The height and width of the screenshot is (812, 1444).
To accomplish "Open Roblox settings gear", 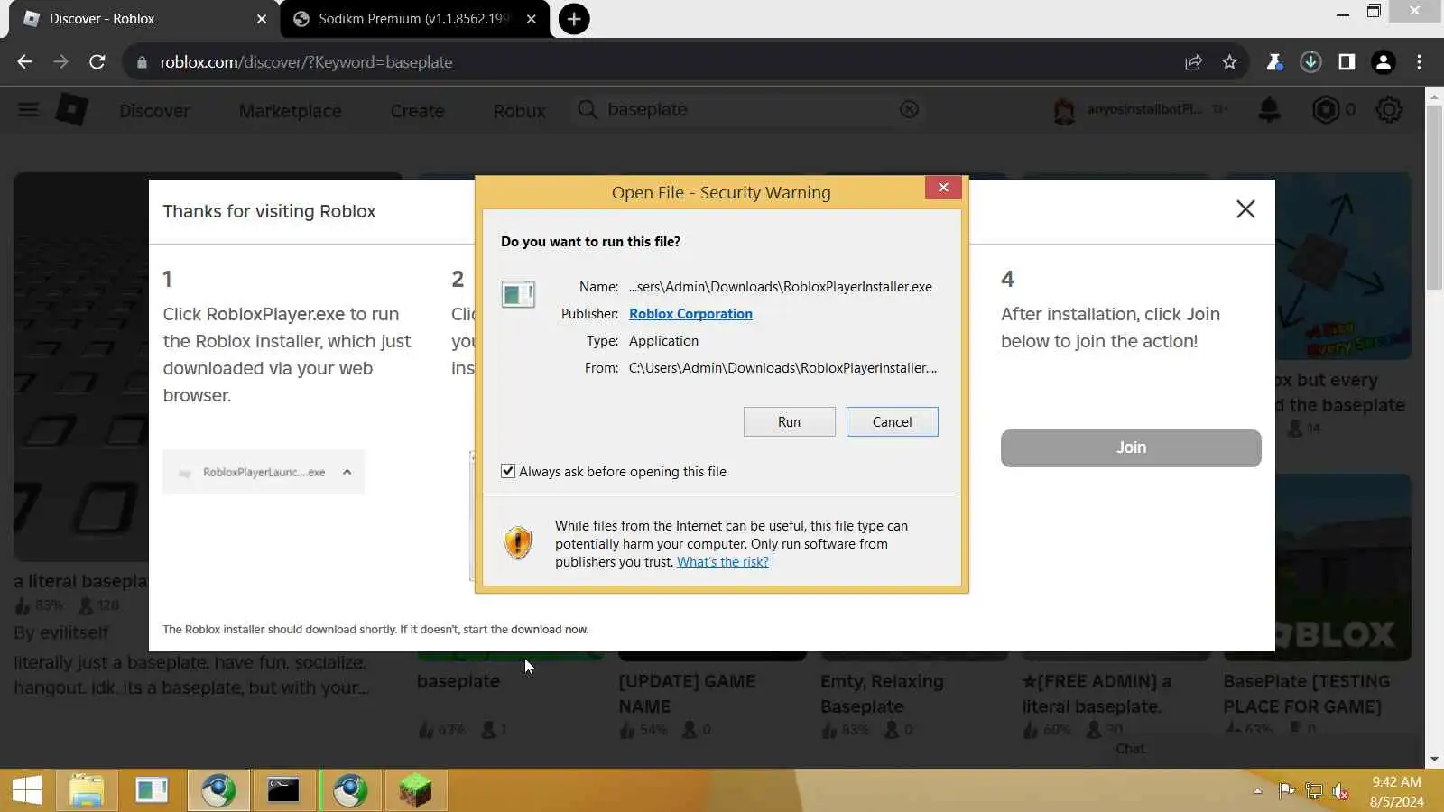I will click(x=1389, y=110).
